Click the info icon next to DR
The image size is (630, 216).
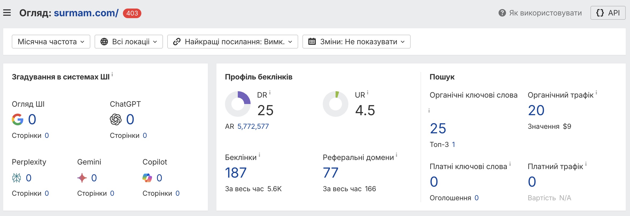pyautogui.click(x=270, y=93)
